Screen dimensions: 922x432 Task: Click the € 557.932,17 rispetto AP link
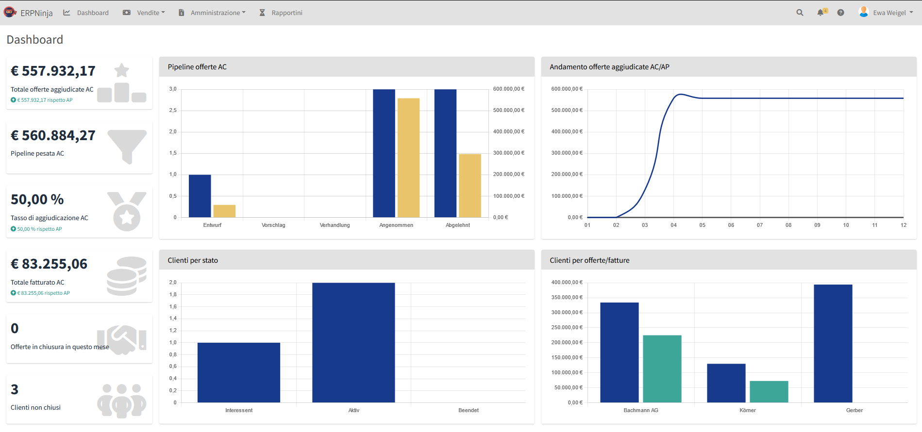pos(45,100)
